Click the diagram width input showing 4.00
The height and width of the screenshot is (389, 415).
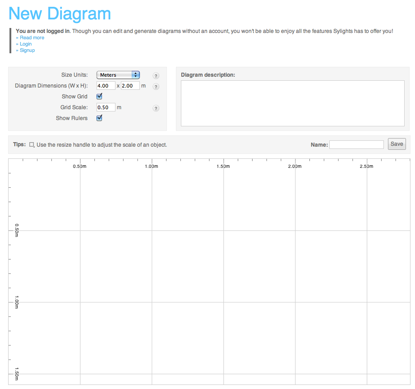coord(106,85)
